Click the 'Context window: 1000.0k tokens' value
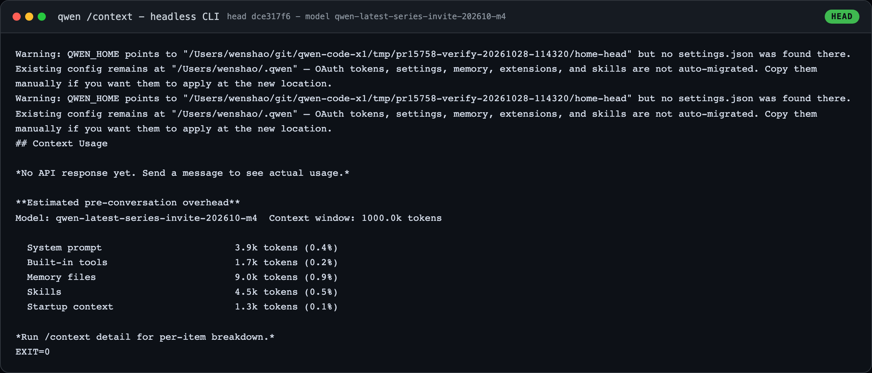Image resolution: width=872 pixels, height=373 pixels. (x=355, y=218)
